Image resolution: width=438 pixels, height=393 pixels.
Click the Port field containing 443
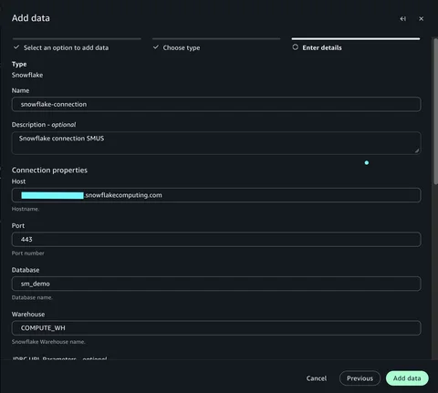[x=216, y=240]
